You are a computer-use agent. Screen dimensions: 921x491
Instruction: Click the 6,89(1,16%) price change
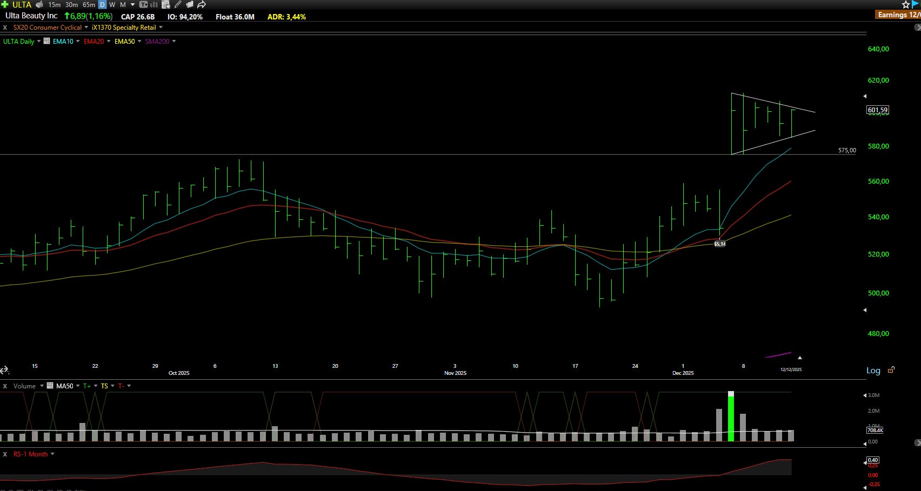tap(89, 16)
